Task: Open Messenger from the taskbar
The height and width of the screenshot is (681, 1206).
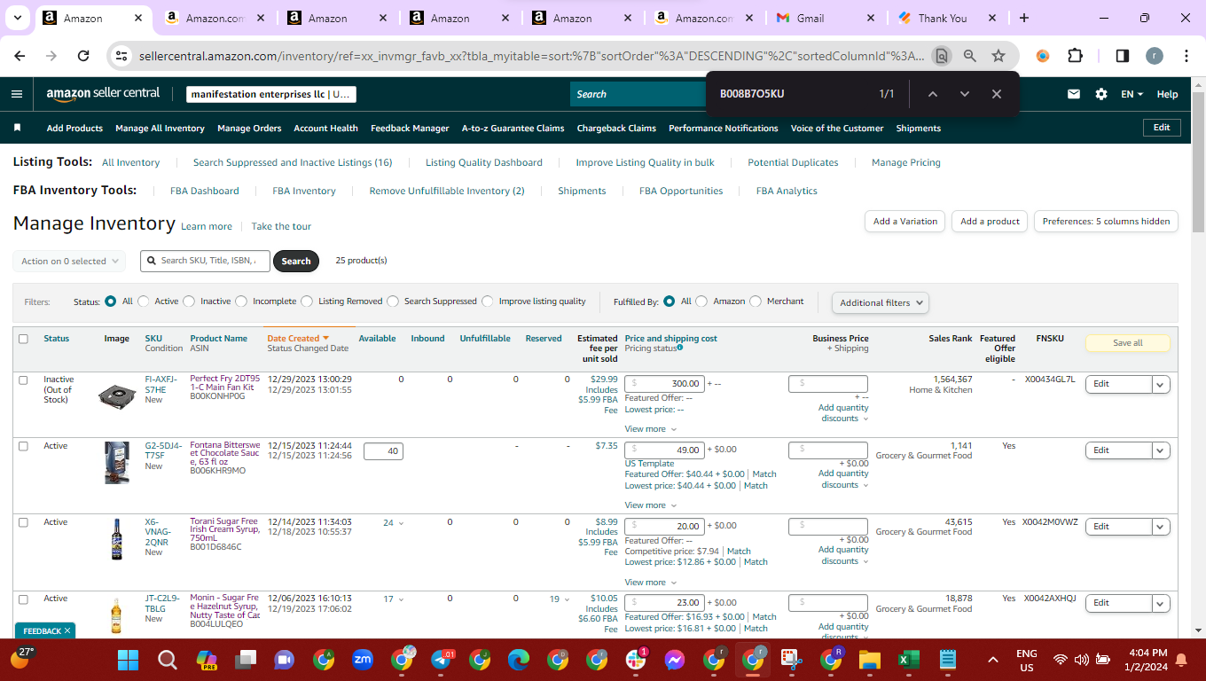Action: click(674, 660)
